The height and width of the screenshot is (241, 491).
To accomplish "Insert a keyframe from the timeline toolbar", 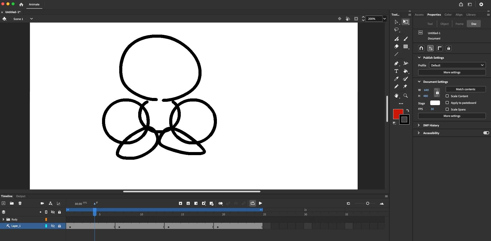I will [x=181, y=203].
